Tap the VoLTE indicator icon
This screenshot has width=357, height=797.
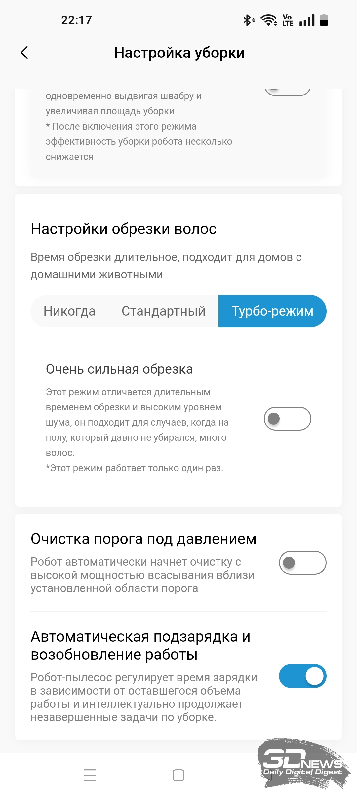tap(288, 20)
